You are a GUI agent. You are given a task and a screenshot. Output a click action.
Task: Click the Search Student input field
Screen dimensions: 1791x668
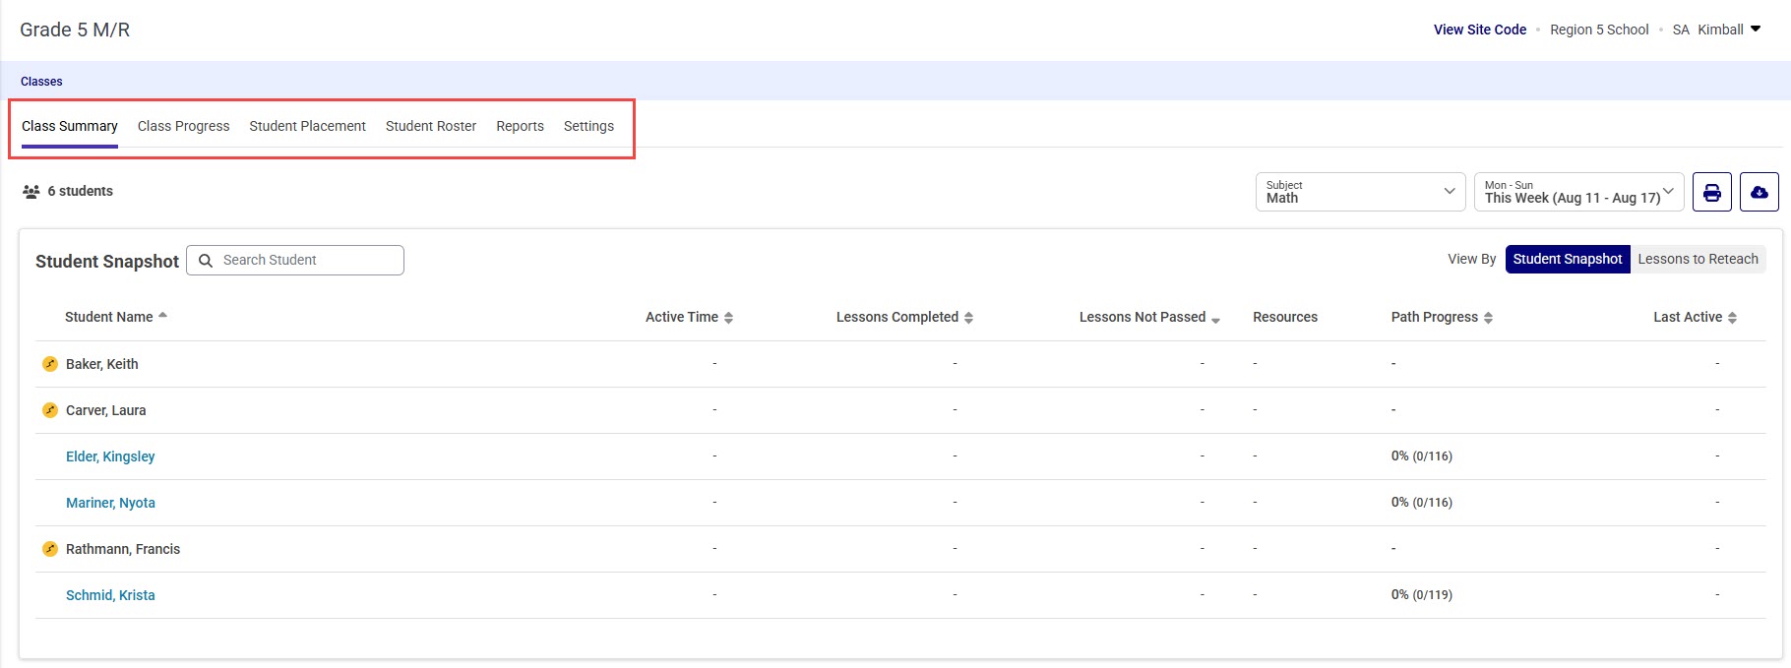[x=305, y=261]
